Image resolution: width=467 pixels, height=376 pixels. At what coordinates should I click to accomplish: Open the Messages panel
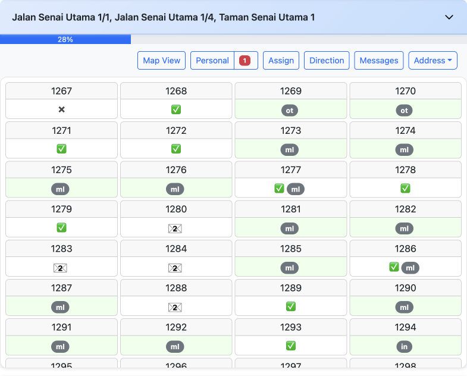click(379, 61)
